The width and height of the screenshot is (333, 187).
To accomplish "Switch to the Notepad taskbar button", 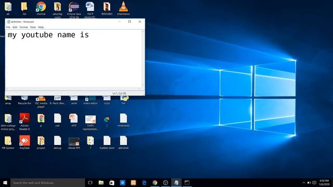I will pos(176,182).
